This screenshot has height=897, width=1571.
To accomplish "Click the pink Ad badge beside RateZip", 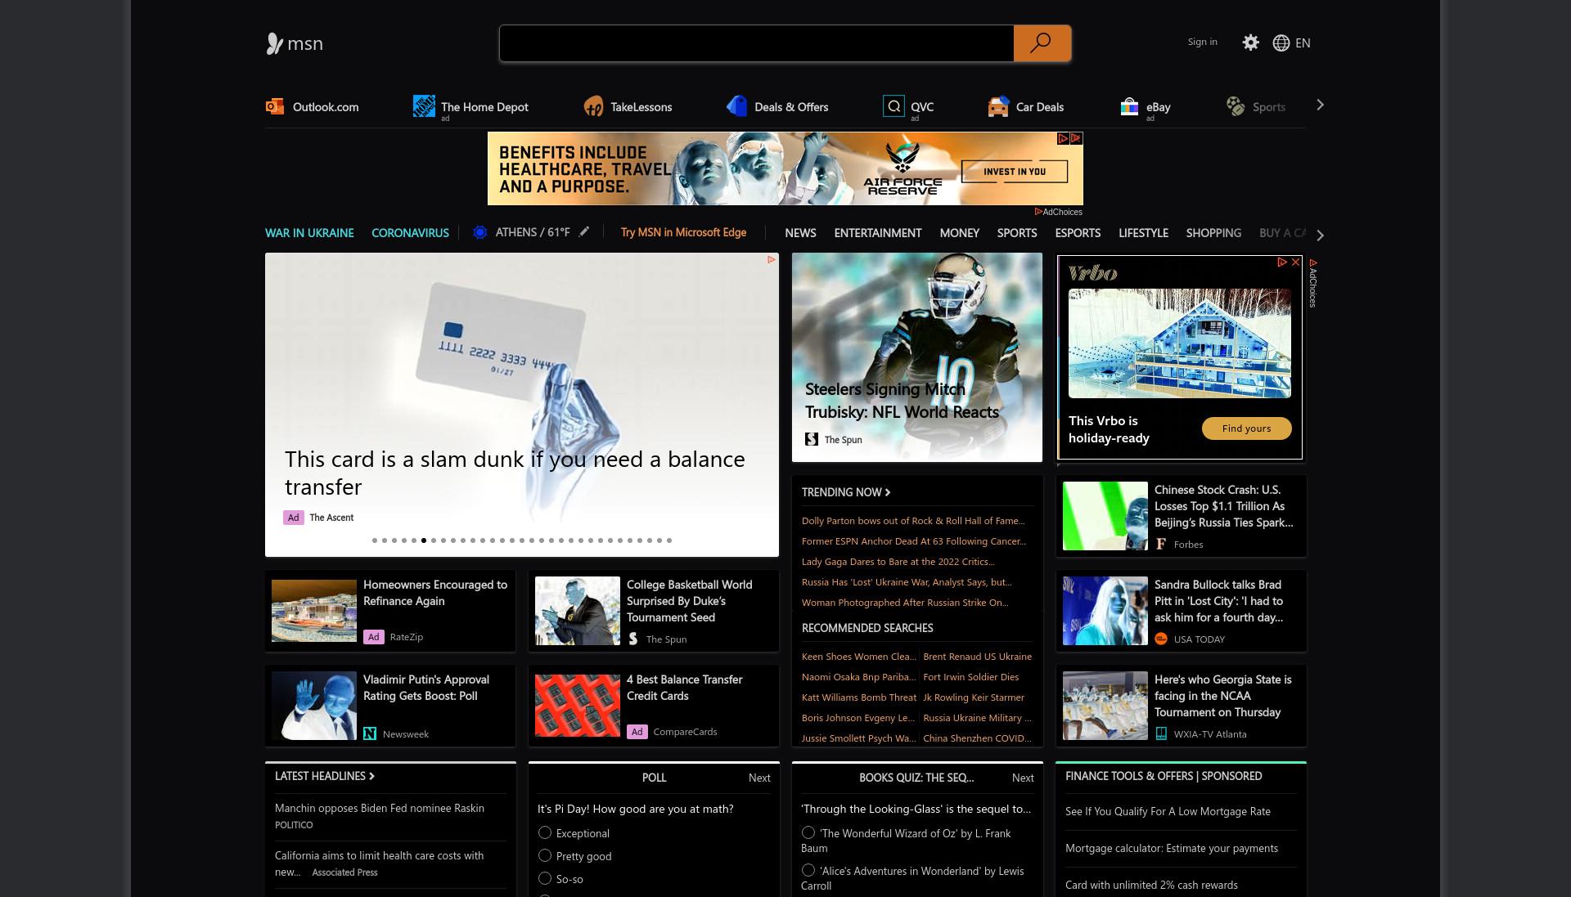I will pyautogui.click(x=374, y=637).
